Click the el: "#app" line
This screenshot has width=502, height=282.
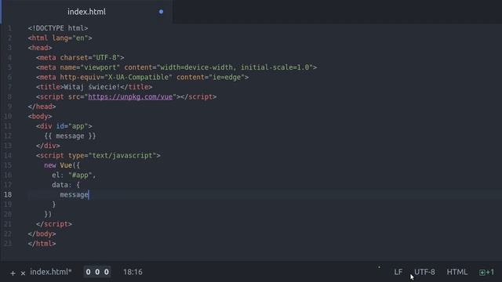click(x=74, y=175)
